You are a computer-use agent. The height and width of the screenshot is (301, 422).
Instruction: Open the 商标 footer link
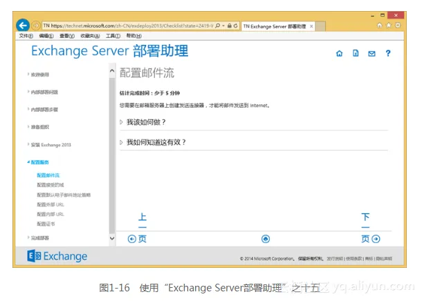click(369, 259)
